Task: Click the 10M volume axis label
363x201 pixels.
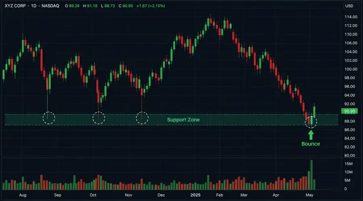Action: 348,172
